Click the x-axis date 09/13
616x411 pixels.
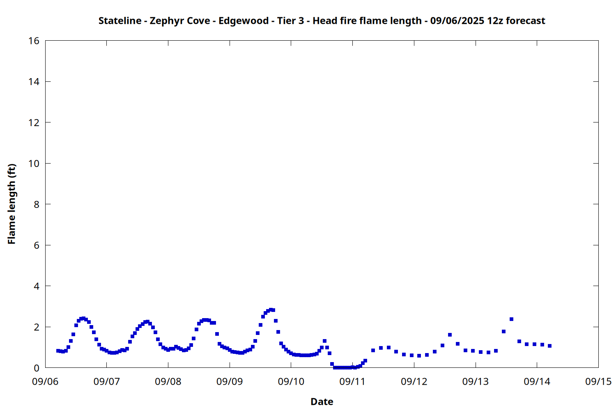(476, 381)
